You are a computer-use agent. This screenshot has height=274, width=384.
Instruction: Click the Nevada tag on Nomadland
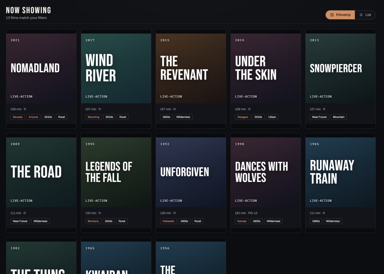point(18,117)
